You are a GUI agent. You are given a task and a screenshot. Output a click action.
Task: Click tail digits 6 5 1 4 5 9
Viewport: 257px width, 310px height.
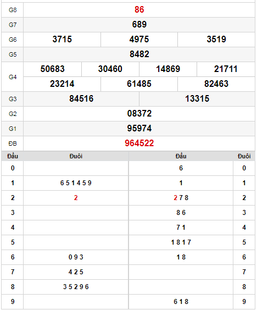coord(76,183)
